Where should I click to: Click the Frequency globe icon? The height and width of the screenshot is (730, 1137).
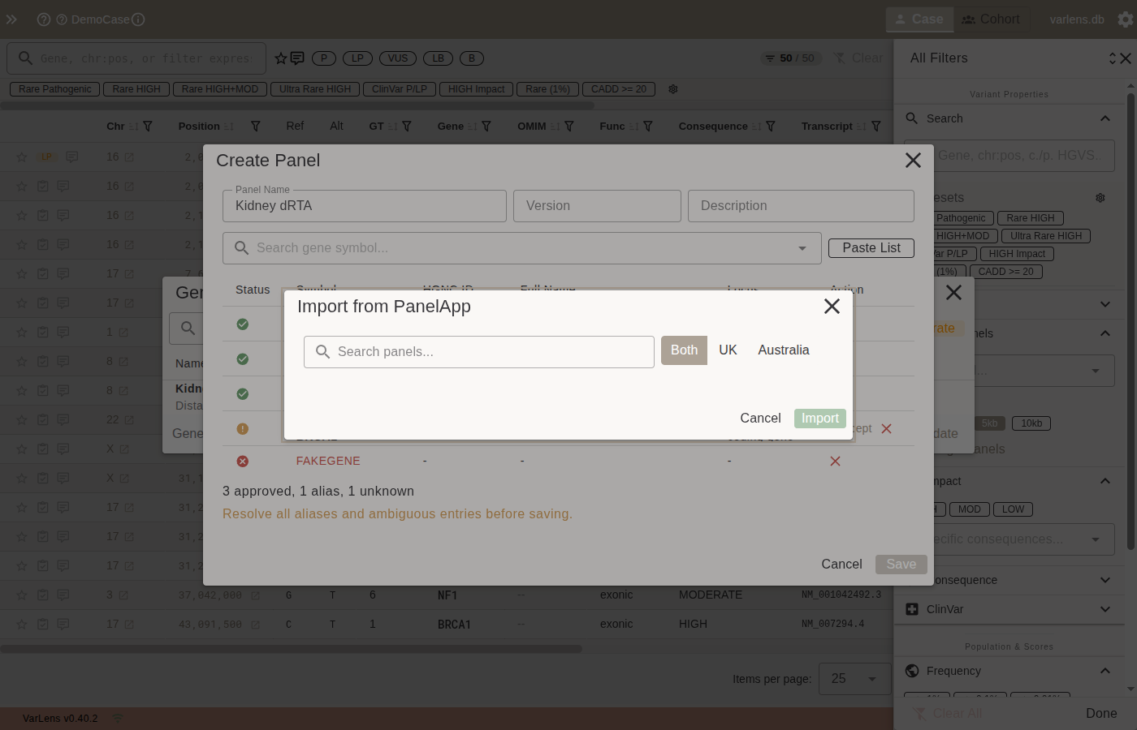click(911, 671)
